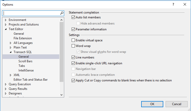Viewport: 191px width, 111px height.
Task: Select Projects and Solutions label
Action: [24, 24]
